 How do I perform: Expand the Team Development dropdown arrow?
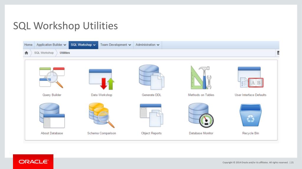(x=130, y=45)
